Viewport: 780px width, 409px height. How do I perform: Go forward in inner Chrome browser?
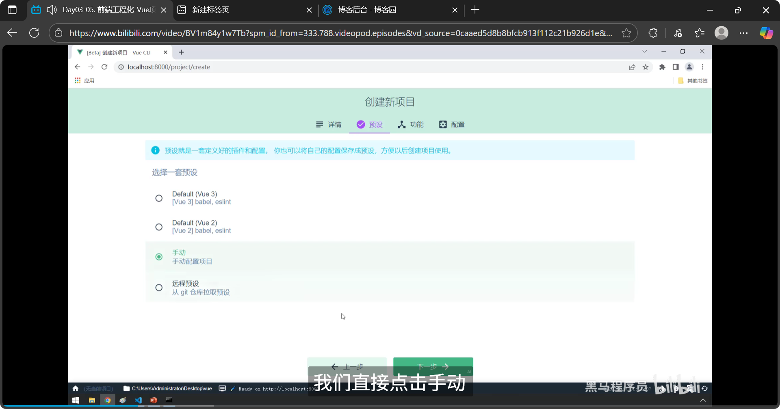pyautogui.click(x=91, y=67)
